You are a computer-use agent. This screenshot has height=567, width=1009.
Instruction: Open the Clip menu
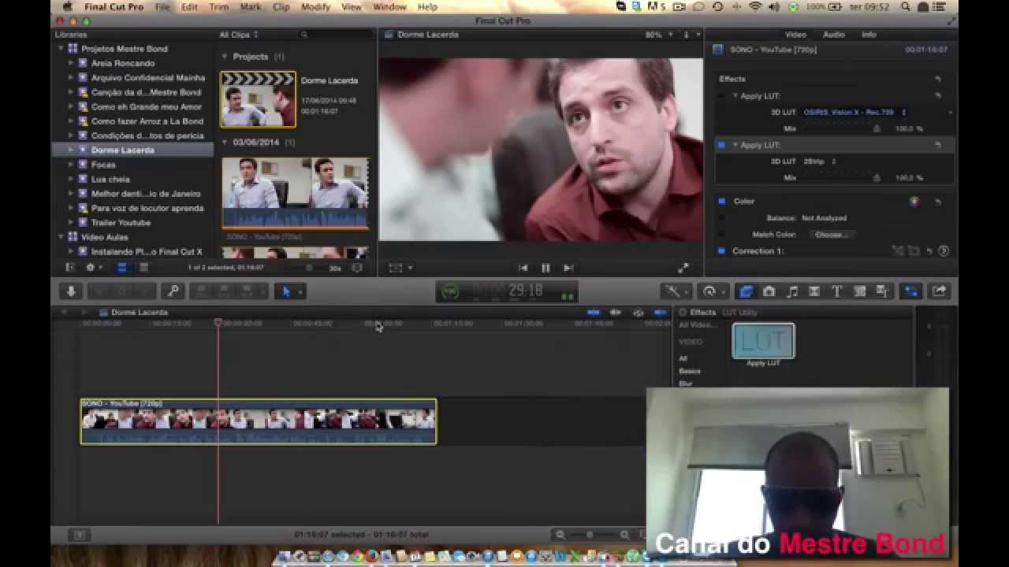pos(281,7)
